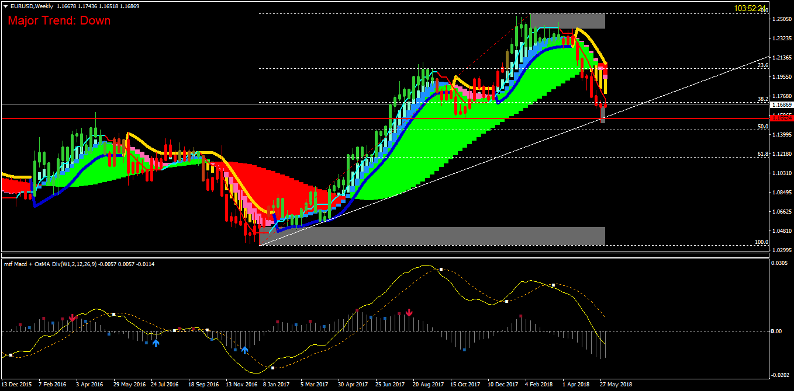Viewport: 794px width, 391px height.
Task: Click the 13 Dec 2015 date label
Action: tap(18, 385)
